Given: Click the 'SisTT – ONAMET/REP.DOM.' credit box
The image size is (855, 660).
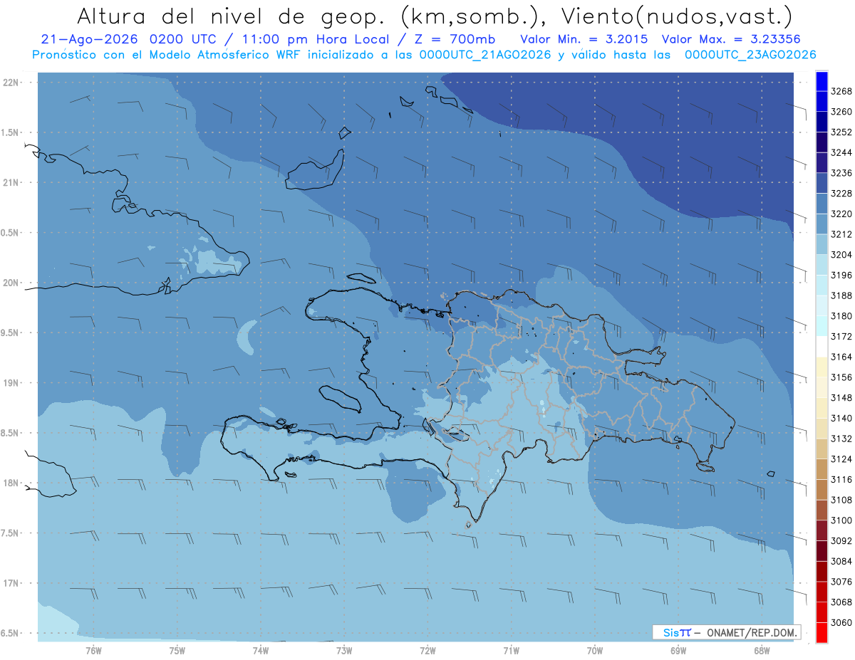Looking at the screenshot, I should 726,632.
